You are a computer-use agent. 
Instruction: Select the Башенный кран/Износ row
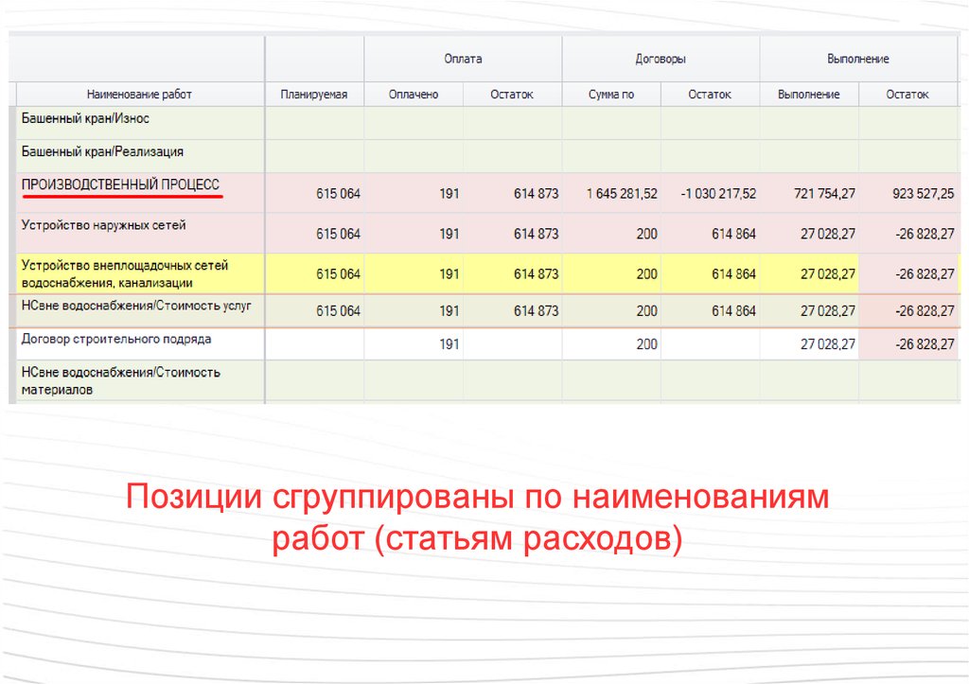[x=85, y=119]
